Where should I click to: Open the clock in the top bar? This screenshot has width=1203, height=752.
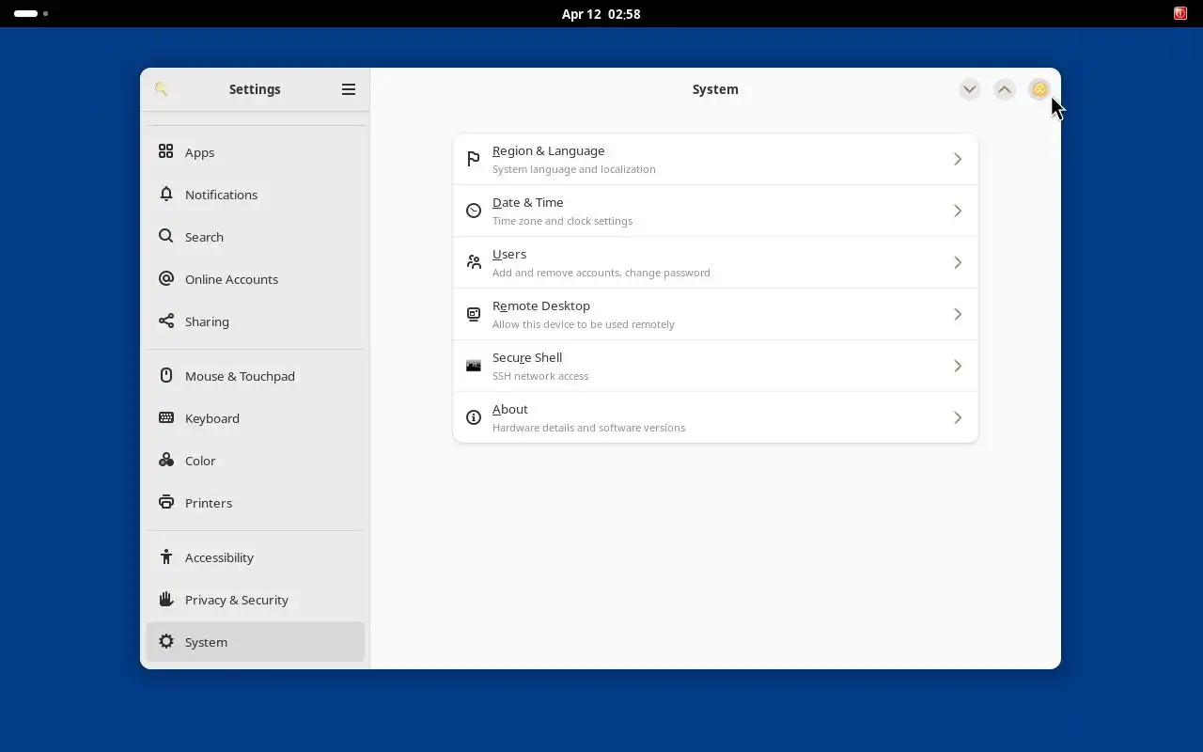pos(601,14)
